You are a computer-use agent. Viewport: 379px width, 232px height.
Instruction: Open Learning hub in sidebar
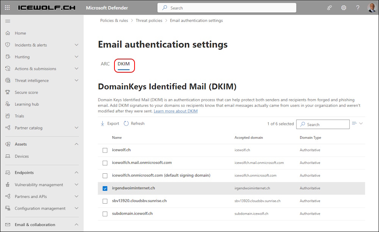pyautogui.click(x=27, y=104)
